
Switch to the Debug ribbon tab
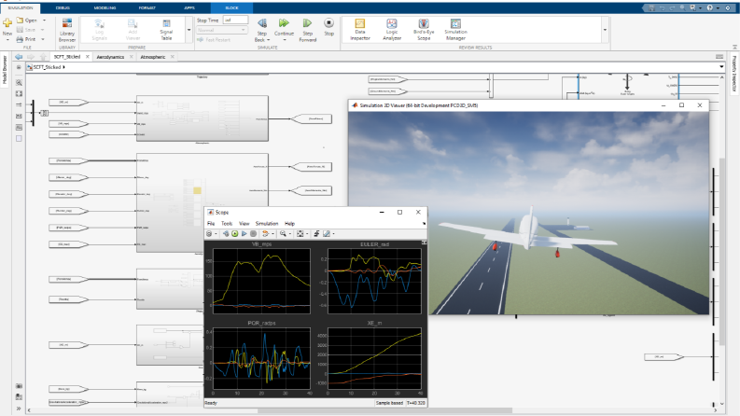click(63, 8)
